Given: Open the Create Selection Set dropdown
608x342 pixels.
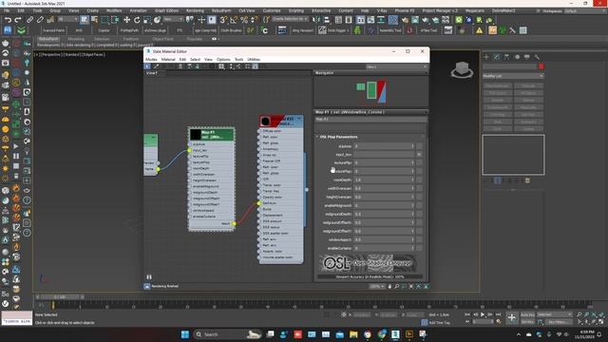Looking at the screenshot, I should [291, 19].
